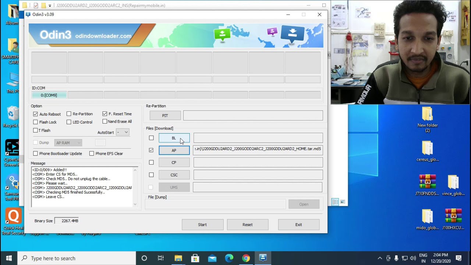
Task: Switch Explorer window to large icons view
Action: click(343, 202)
